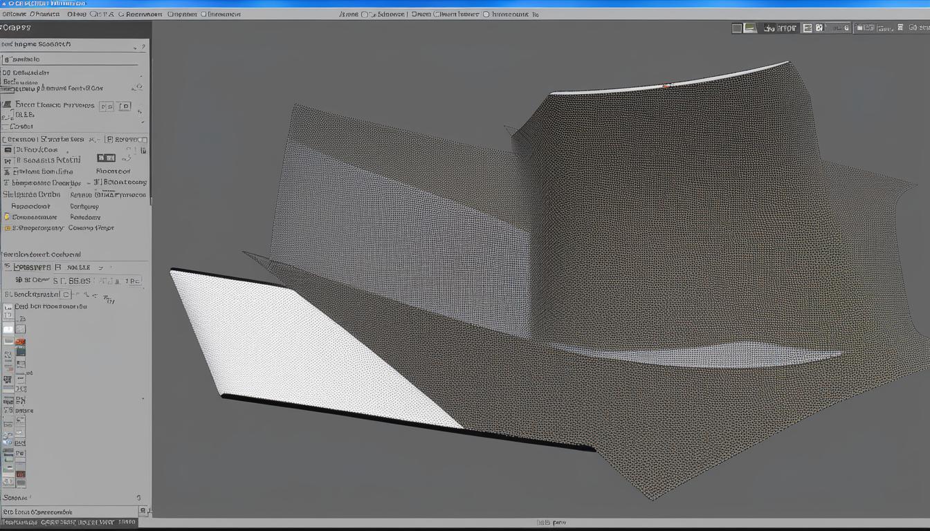Image resolution: width=930 pixels, height=531 pixels.
Task: Click the Resources menu item in the menu bar
Action: [140, 14]
